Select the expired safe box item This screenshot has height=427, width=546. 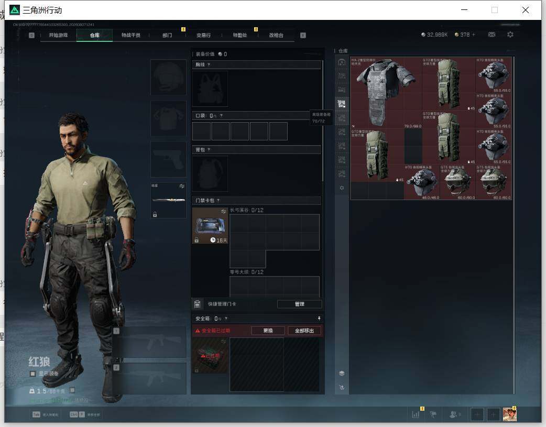point(210,356)
